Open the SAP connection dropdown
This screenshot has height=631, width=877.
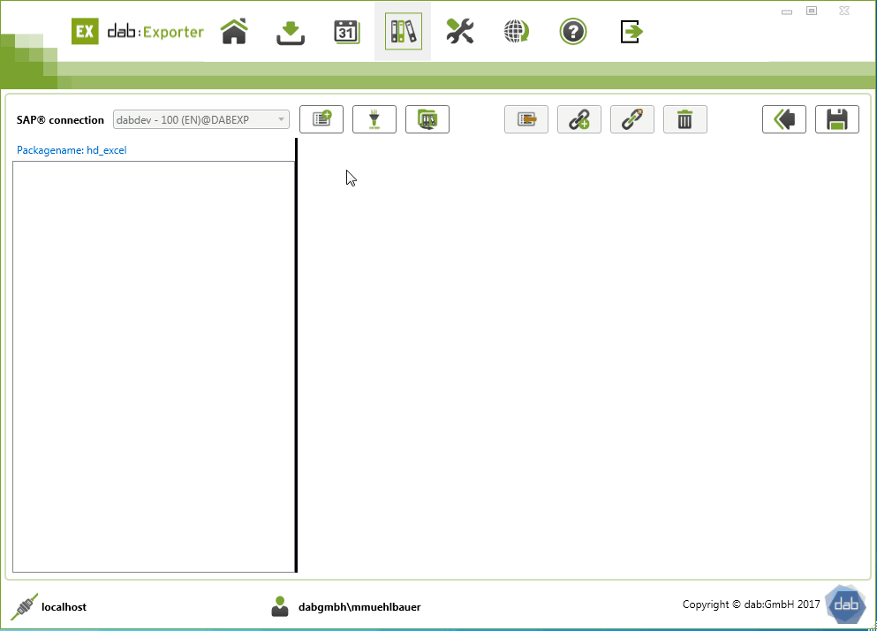201,119
